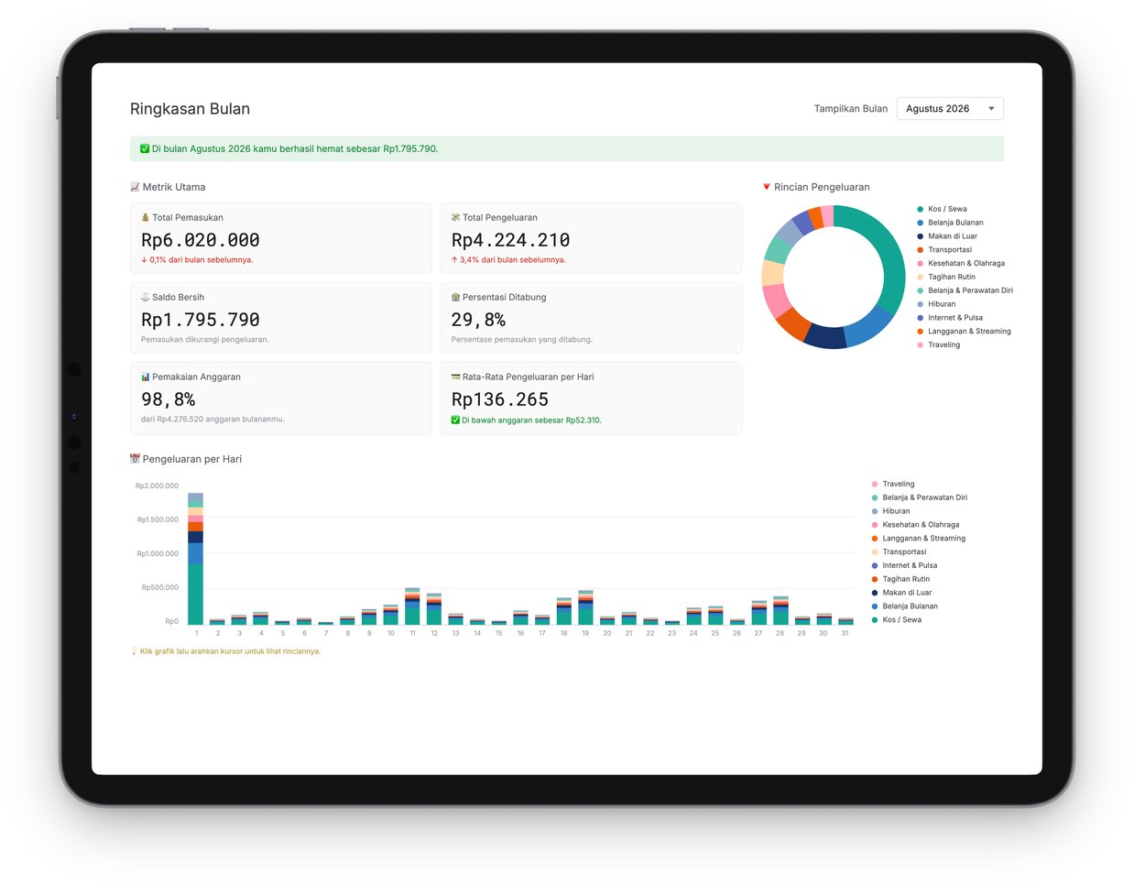Click the tall stacked bar for day 1
Screen dimensions: 1134x884
pos(195,559)
